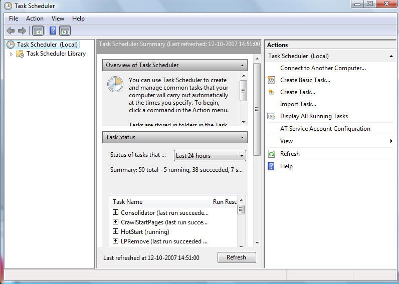Click the Display All Running Tasks icon
Image resolution: width=399 pixels, height=284 pixels.
click(x=271, y=116)
